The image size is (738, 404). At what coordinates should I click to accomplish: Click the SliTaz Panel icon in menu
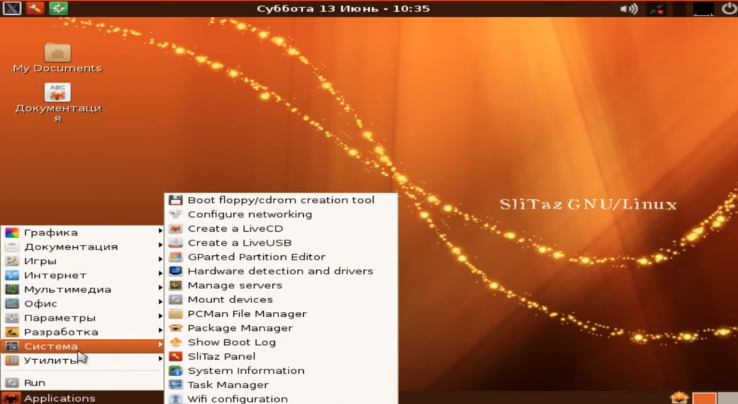tap(176, 356)
